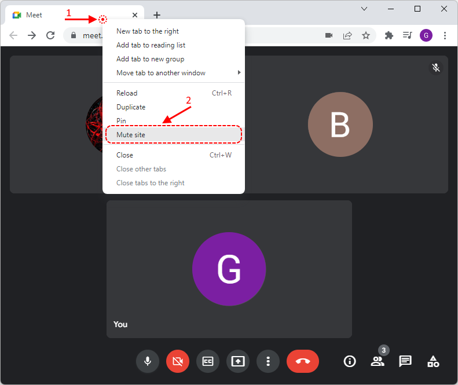Click purple G profile avatar in toolbar
Viewport: 458px width, 385px height.
[426, 35]
